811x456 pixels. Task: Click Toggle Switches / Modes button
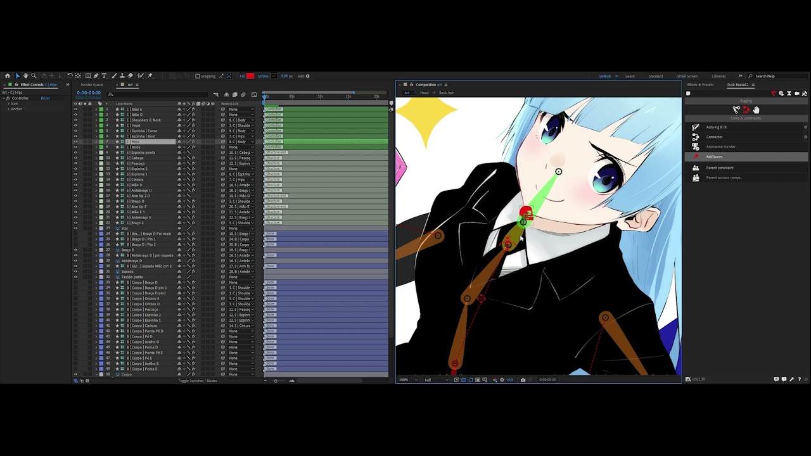click(x=198, y=381)
